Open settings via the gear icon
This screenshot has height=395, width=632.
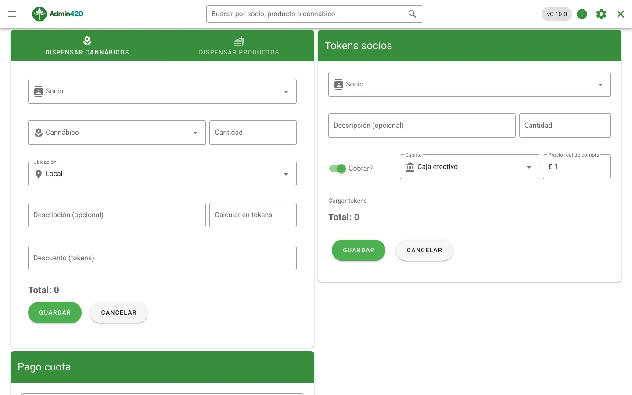tap(601, 14)
